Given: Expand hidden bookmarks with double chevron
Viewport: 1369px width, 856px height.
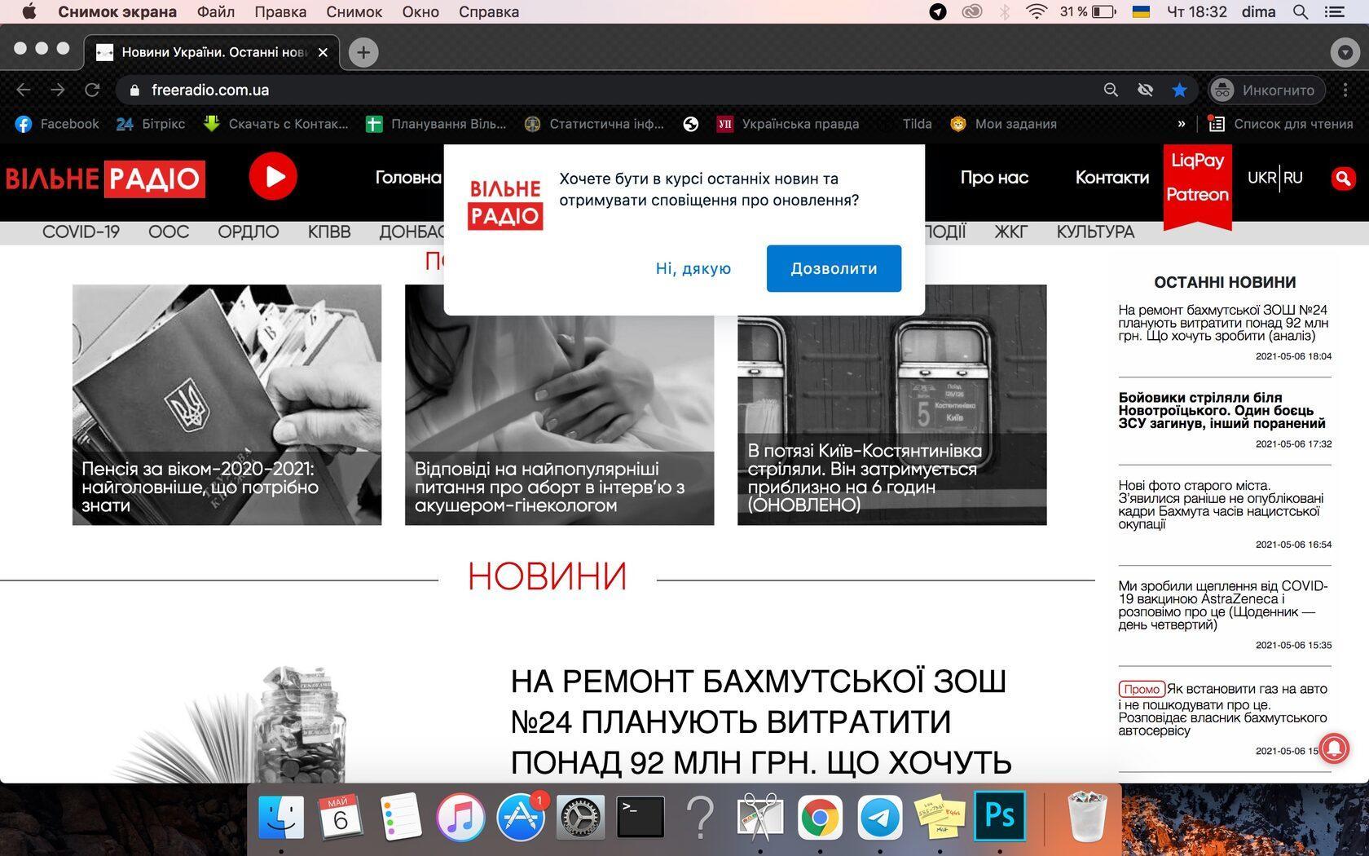Looking at the screenshot, I should [1182, 124].
